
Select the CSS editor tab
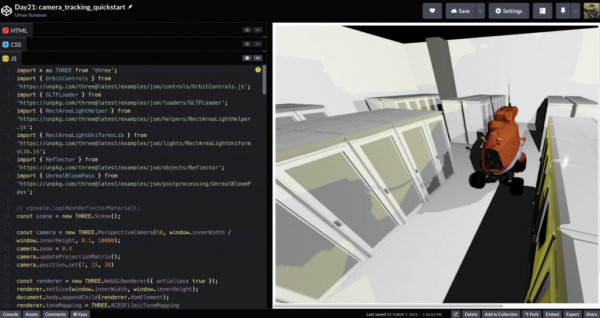pos(13,45)
